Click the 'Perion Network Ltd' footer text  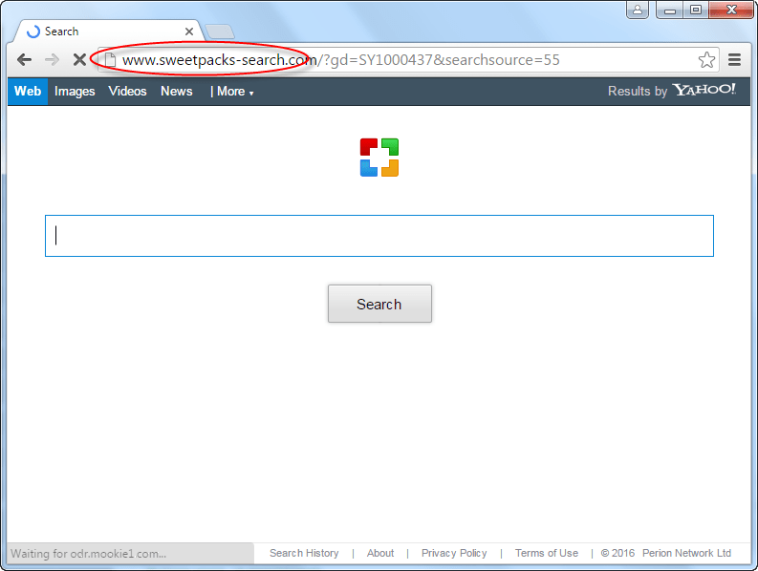pos(686,553)
